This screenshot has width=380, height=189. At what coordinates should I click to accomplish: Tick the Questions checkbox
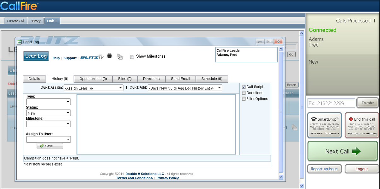pyautogui.click(x=244, y=93)
